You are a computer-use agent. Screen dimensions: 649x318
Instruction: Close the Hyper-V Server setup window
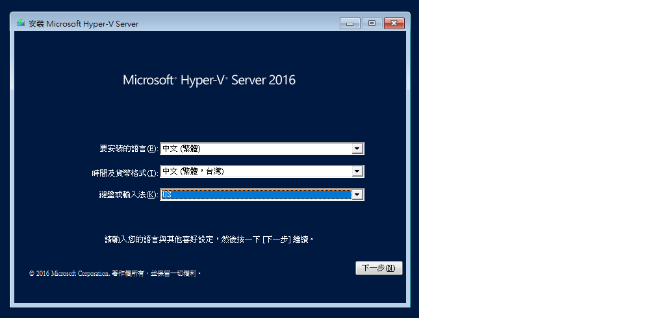(394, 23)
